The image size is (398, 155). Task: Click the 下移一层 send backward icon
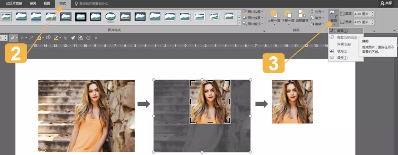tap(288, 14)
